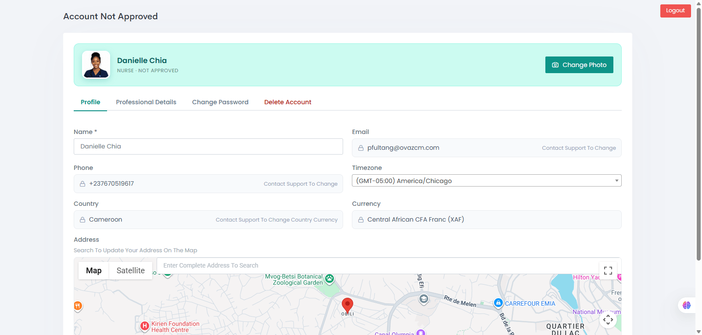Click the Mvog-Betsi Zoological Garden marker icon
This screenshot has height=335, width=702.
point(330,279)
